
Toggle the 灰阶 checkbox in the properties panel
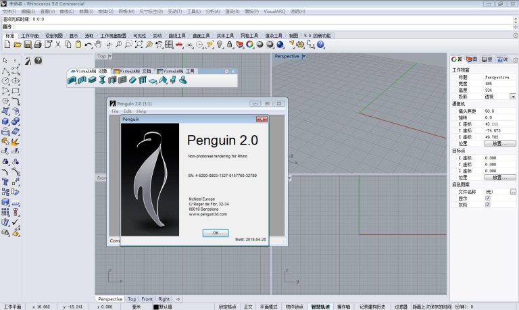coord(488,205)
